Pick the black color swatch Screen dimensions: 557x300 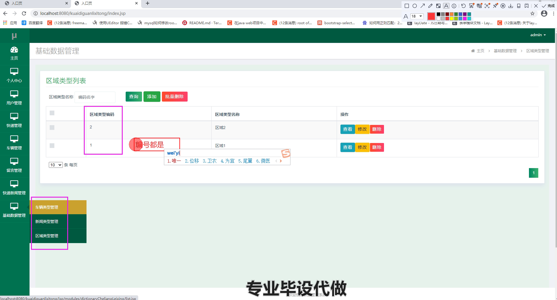(438, 14)
